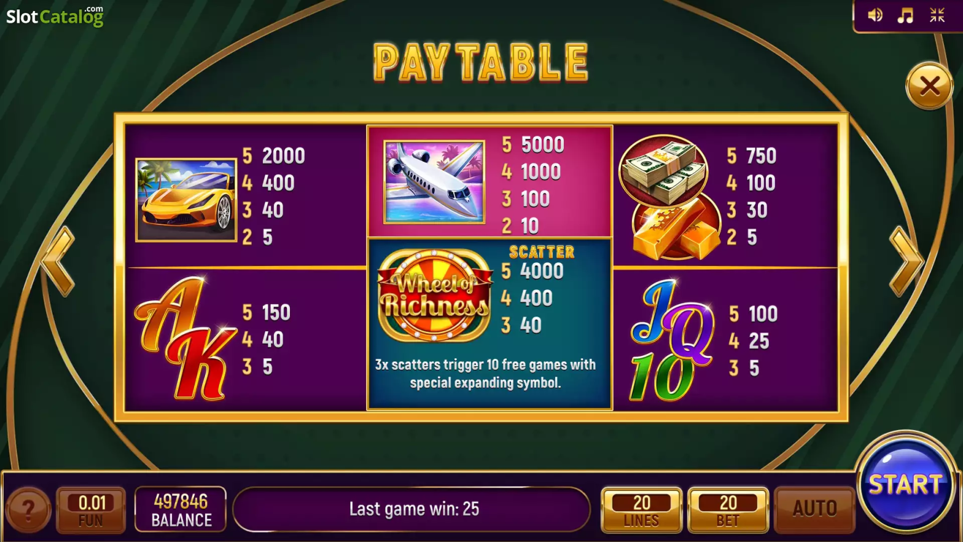
Task: Go to the previous paytable page arrow
Action: pos(58,261)
